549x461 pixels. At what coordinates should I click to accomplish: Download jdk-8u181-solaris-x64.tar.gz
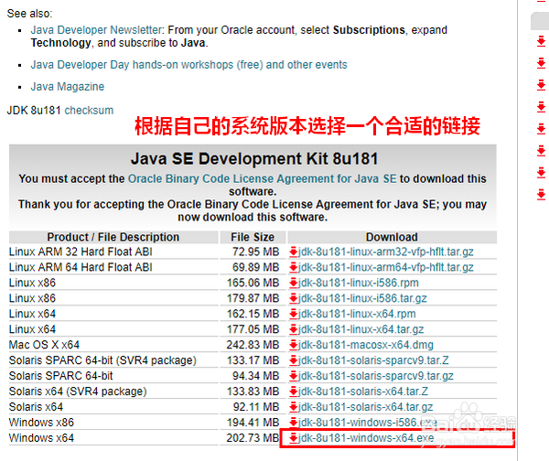point(365,407)
